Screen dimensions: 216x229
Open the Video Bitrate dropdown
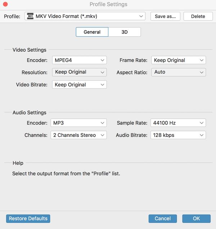pos(80,84)
